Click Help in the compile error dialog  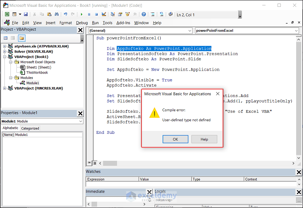tap(204, 139)
